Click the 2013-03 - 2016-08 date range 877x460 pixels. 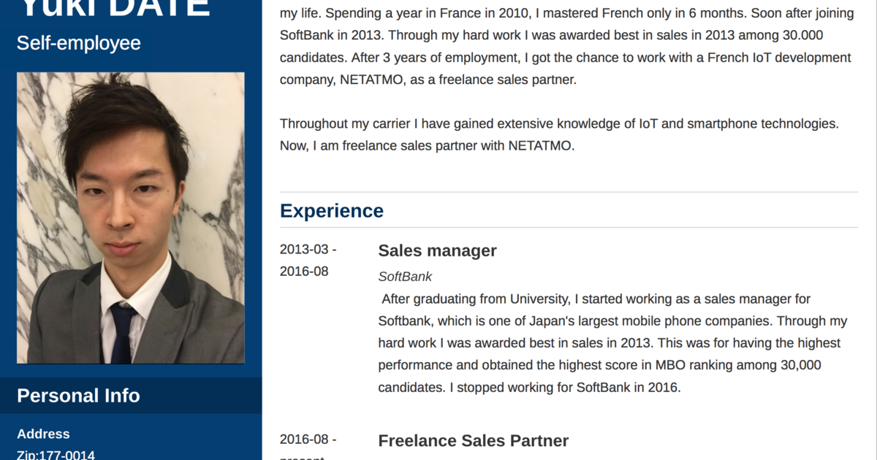coord(308,260)
